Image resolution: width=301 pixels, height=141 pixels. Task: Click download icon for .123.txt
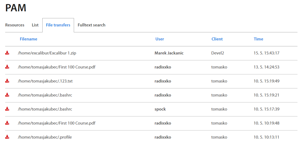coord(7,81)
